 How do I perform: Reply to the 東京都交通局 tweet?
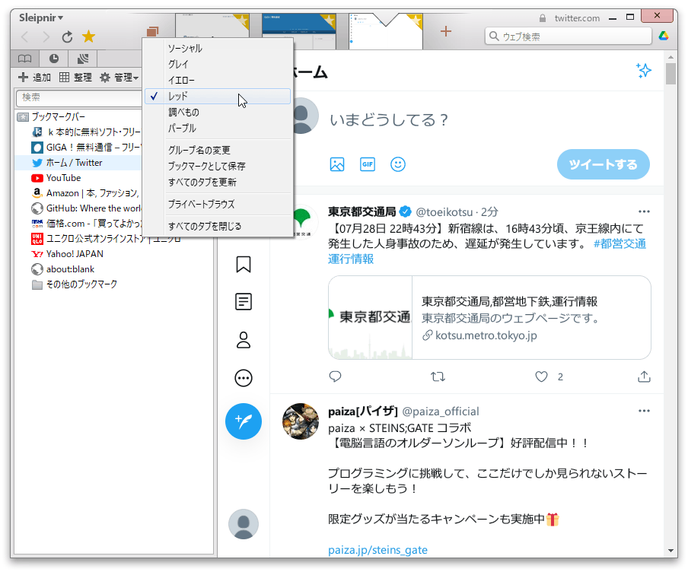click(335, 377)
